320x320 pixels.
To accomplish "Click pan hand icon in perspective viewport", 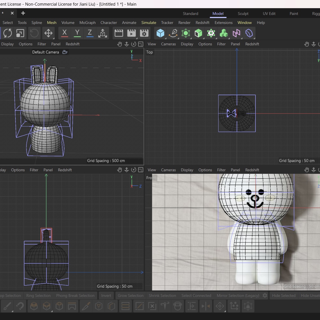I will tap(120, 44).
